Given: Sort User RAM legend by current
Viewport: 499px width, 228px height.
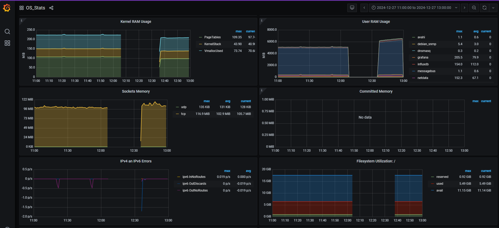Looking at the screenshot, I should tap(486, 31).
